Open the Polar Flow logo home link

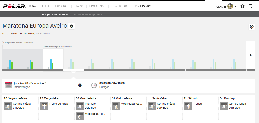click(18, 6)
